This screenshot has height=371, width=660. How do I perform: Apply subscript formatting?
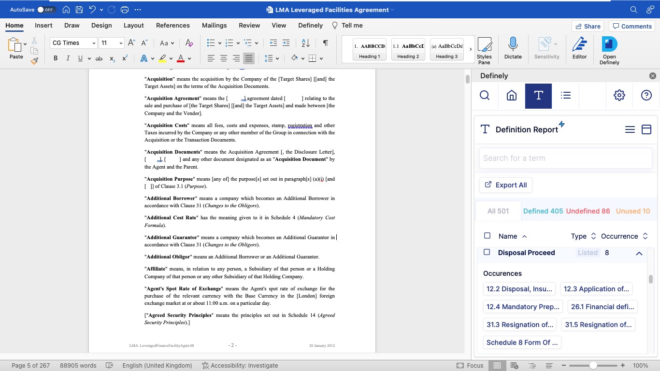(x=112, y=58)
